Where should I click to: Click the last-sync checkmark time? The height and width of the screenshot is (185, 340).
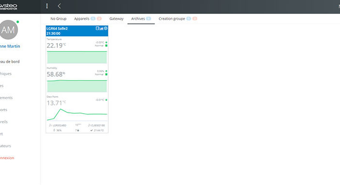(97, 130)
